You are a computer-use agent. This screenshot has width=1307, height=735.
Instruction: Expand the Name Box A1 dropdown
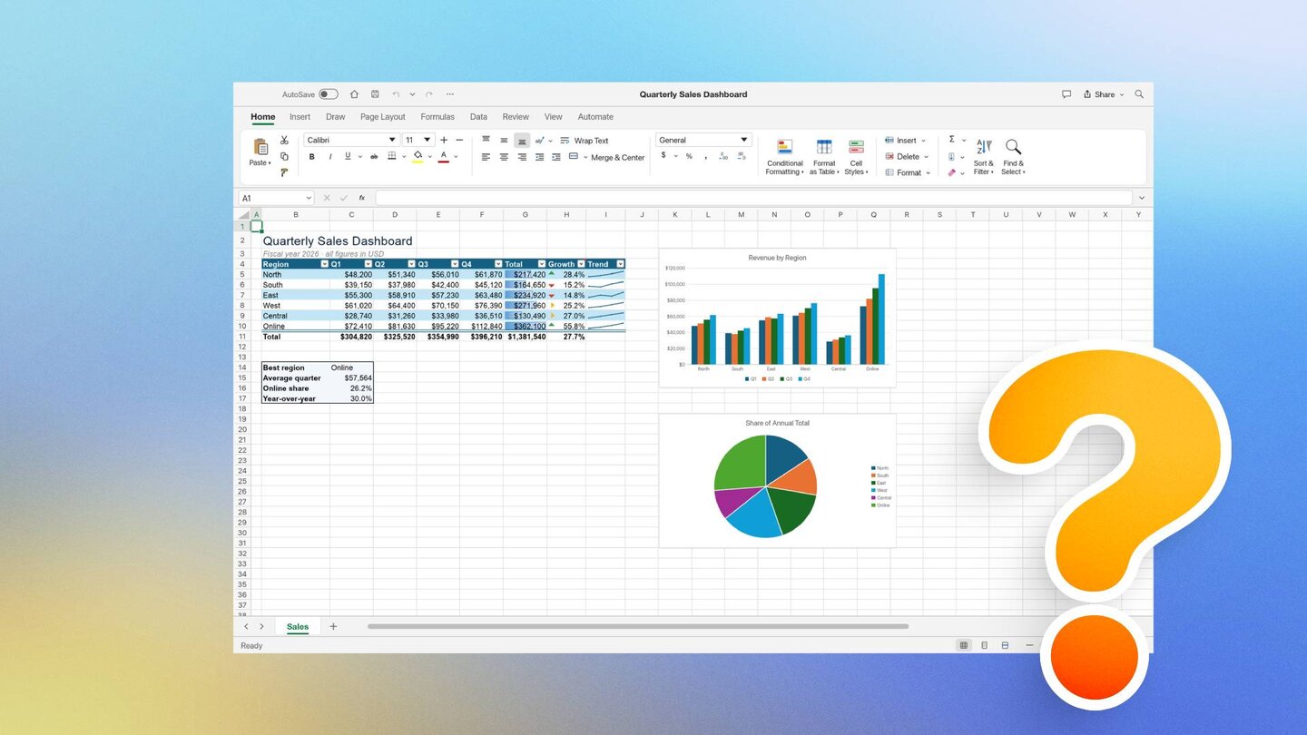pyautogui.click(x=309, y=198)
